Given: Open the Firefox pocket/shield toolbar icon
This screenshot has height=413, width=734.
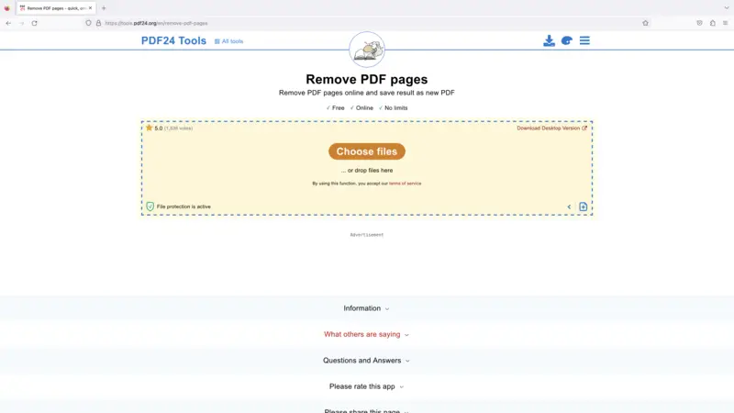Looking at the screenshot, I should [699, 23].
